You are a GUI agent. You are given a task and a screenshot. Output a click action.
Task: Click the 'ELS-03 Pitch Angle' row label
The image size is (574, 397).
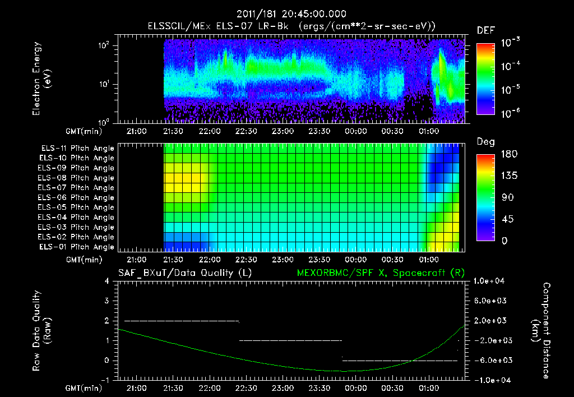(76, 227)
